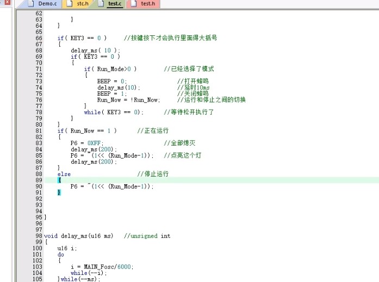This screenshot has height=282, width=379.
Task: Click the comment '//全部熄灭' on line 83
Action: pos(179,143)
